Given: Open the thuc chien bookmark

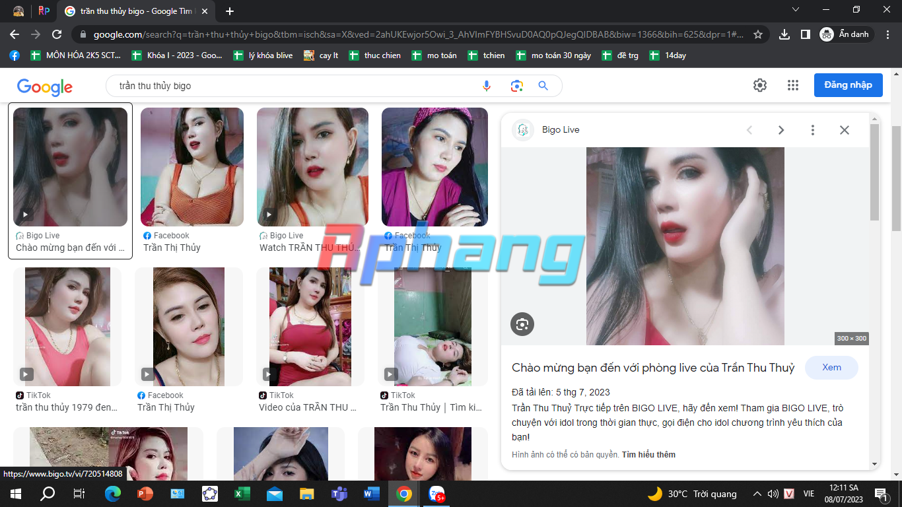Looking at the screenshot, I should pos(376,55).
